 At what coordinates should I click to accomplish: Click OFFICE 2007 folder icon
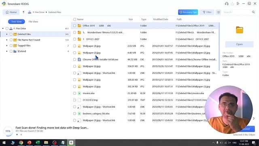pos(79,39)
